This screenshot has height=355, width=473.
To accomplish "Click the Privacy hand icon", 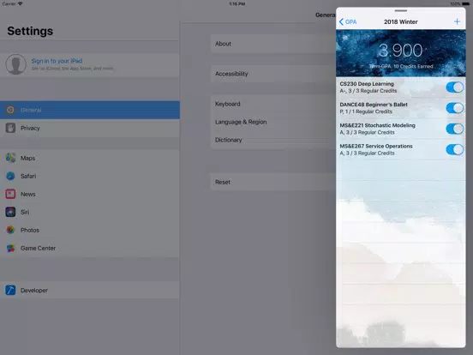I will click(10, 128).
